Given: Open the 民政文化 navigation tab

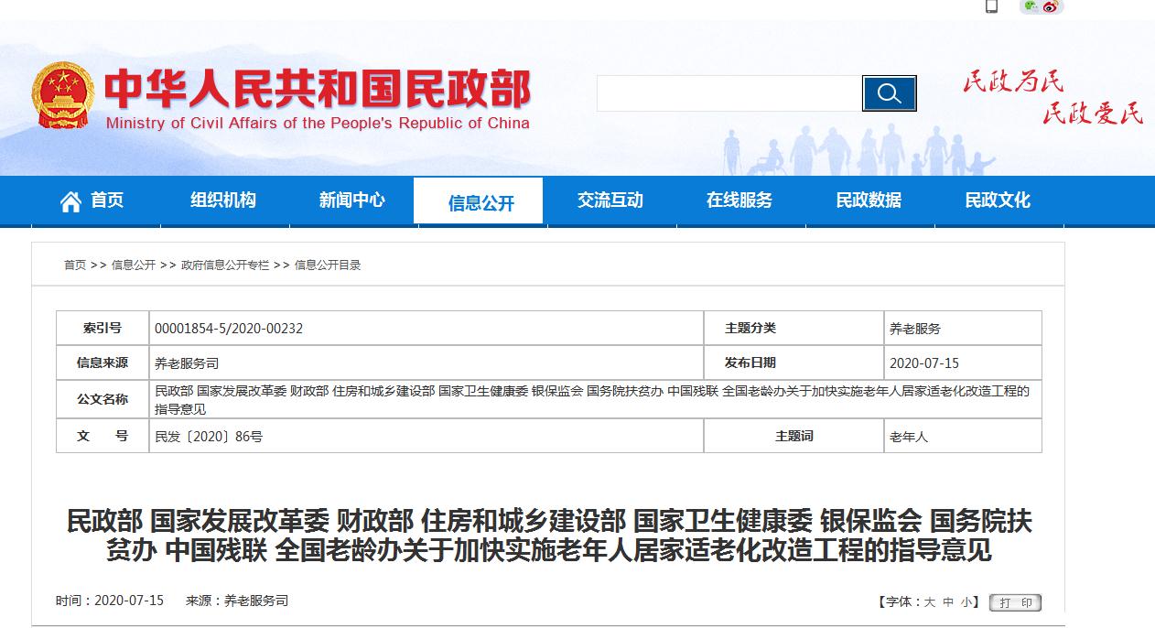Looking at the screenshot, I should [998, 200].
